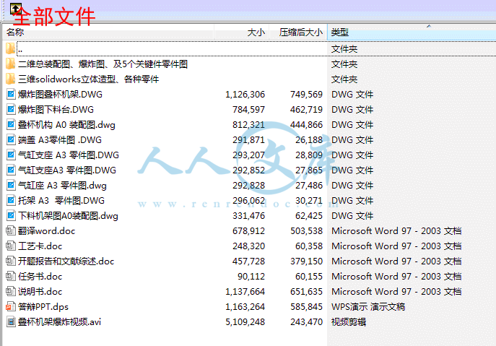Select video icon of 叠杯机架爆炸视频.avi
The width and height of the screenshot is (496, 346).
click(11, 322)
